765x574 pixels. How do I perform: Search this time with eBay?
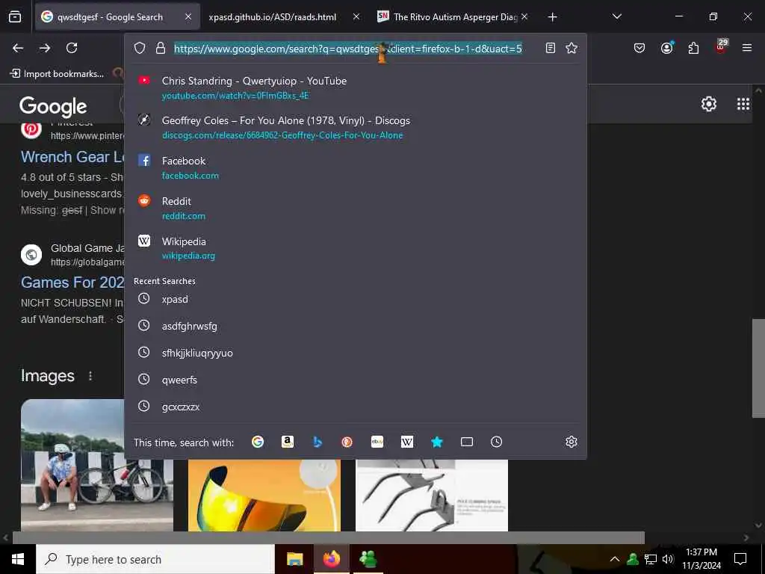[x=377, y=442]
